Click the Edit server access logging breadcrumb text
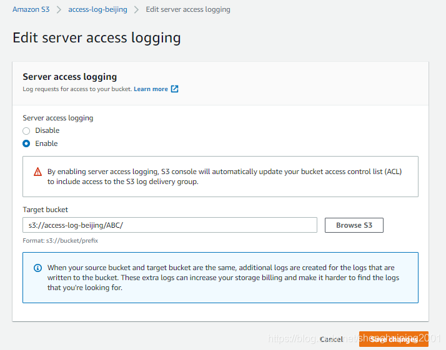The width and height of the screenshot is (446, 350). pos(188,9)
